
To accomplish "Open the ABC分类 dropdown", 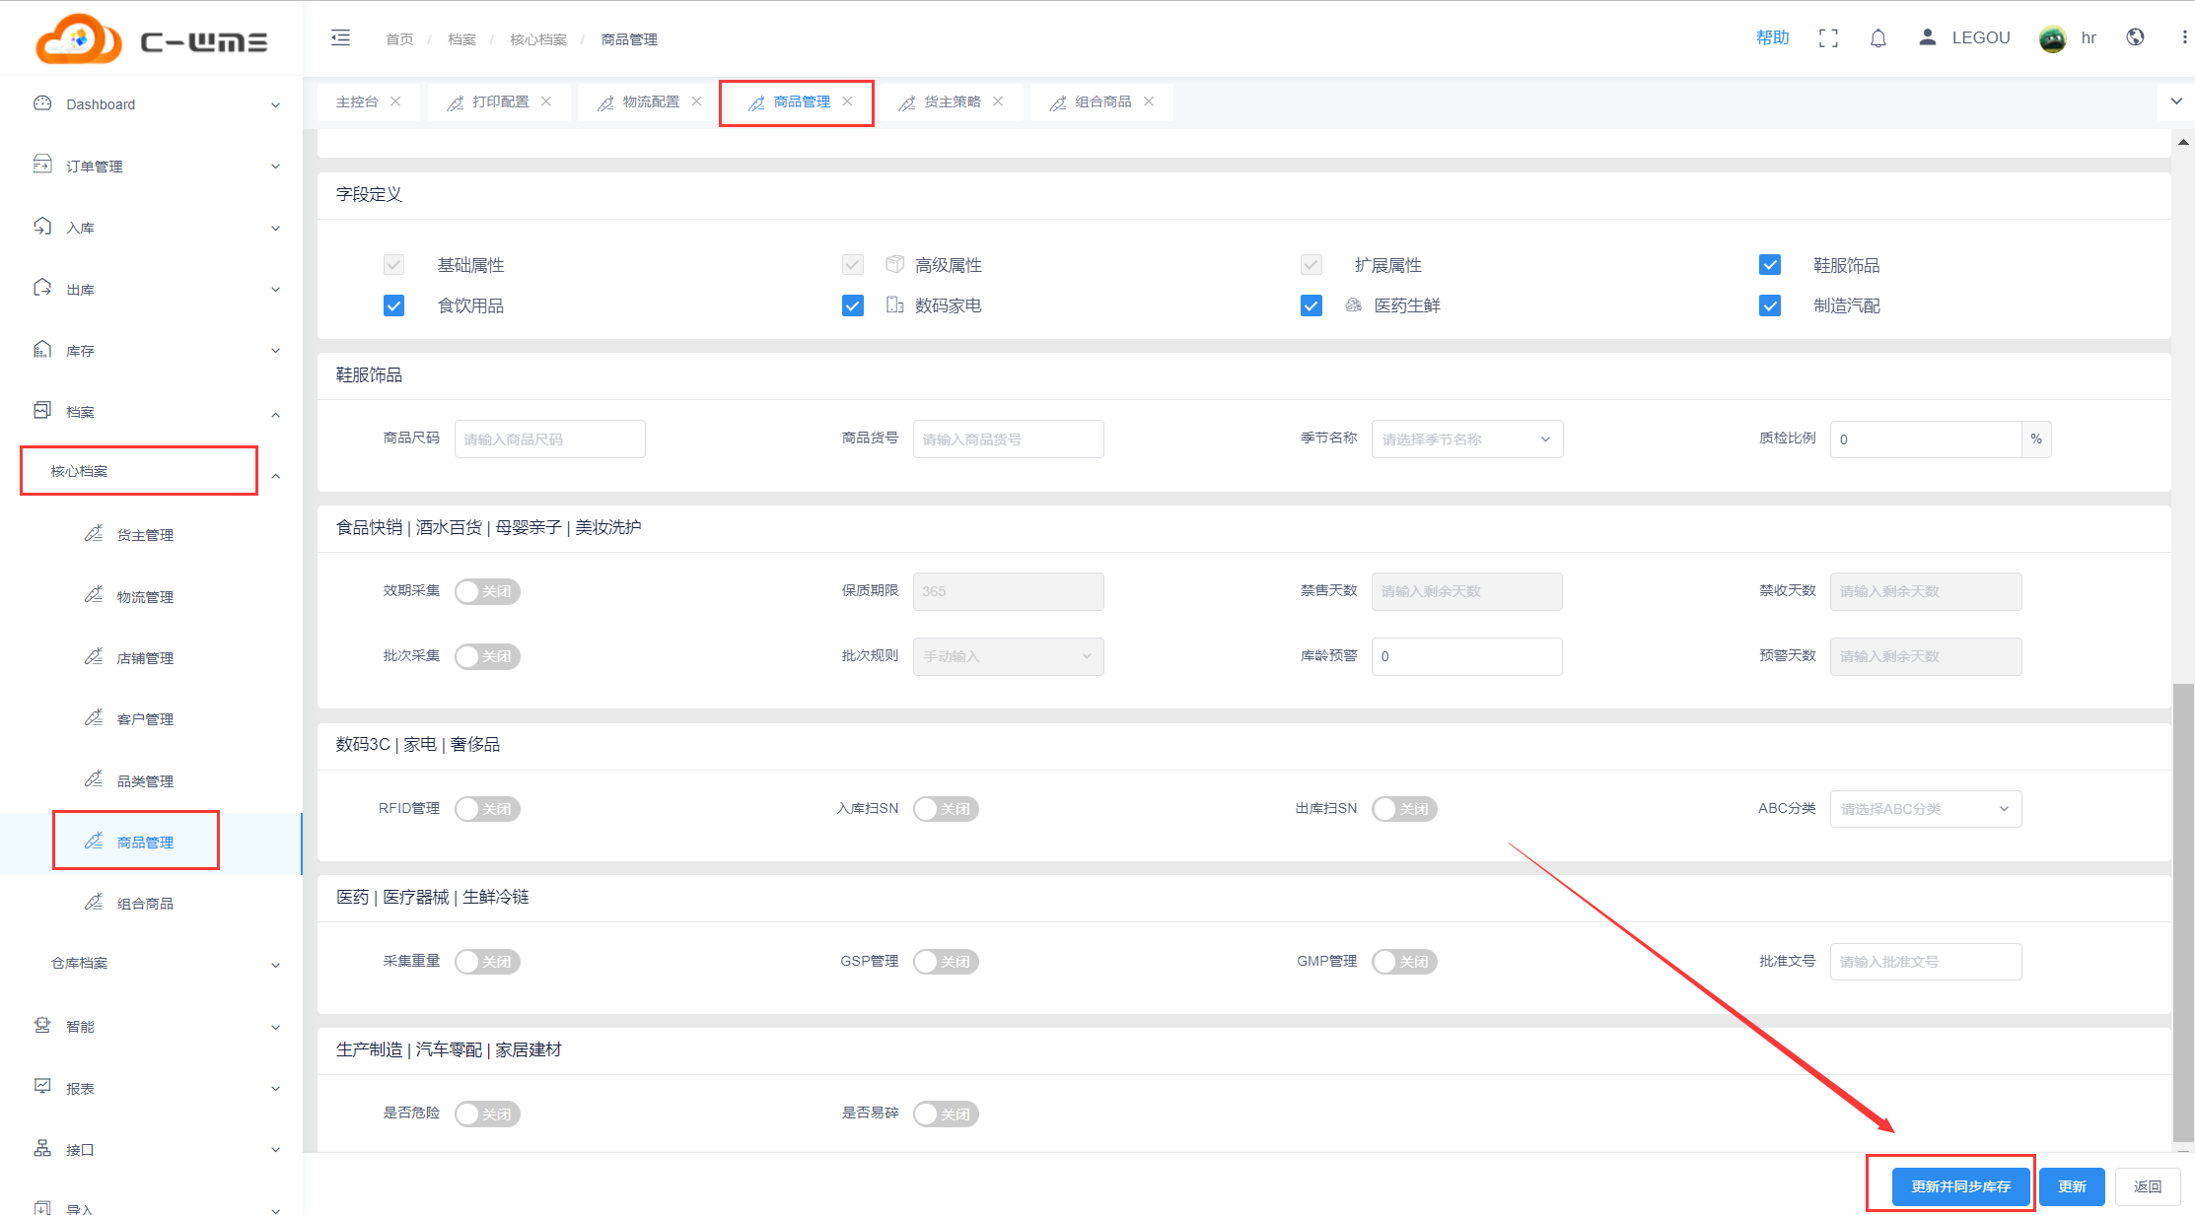I will (x=1926, y=809).
